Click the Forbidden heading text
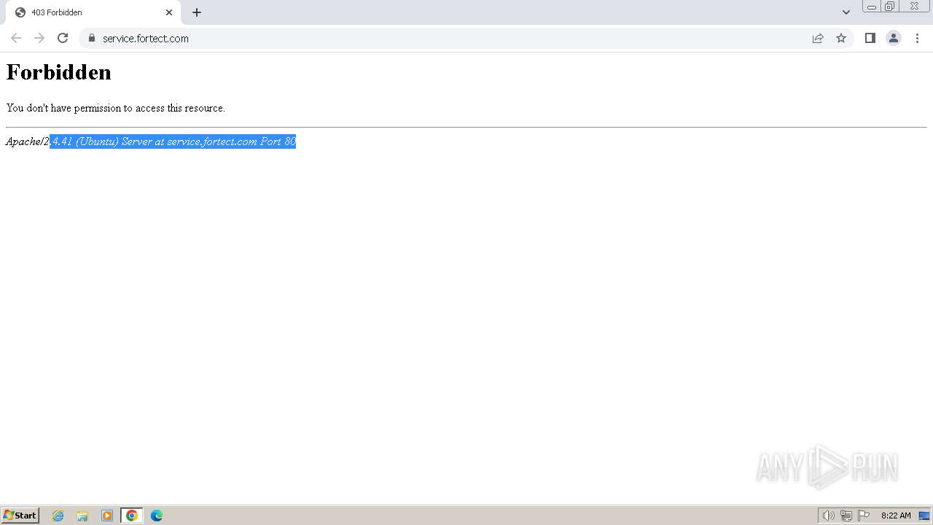The image size is (933, 525). (x=59, y=72)
